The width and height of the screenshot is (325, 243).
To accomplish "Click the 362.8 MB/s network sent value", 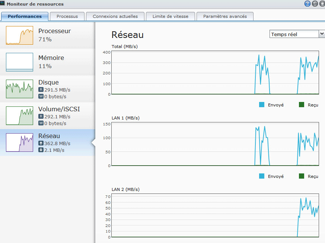I will [57, 143].
